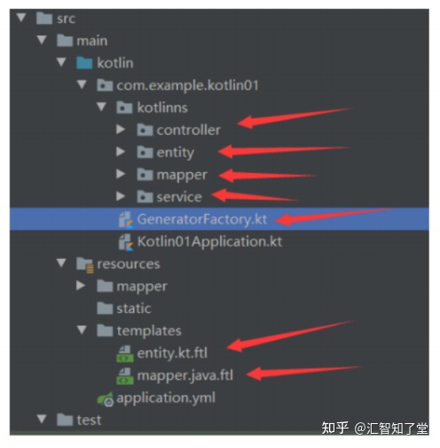Expand the controller package
Viewport: 440px width, 448px height.
(x=121, y=130)
